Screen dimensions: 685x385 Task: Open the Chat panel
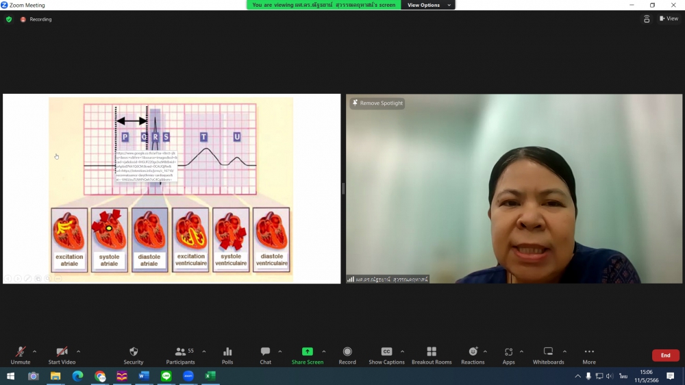point(265,355)
